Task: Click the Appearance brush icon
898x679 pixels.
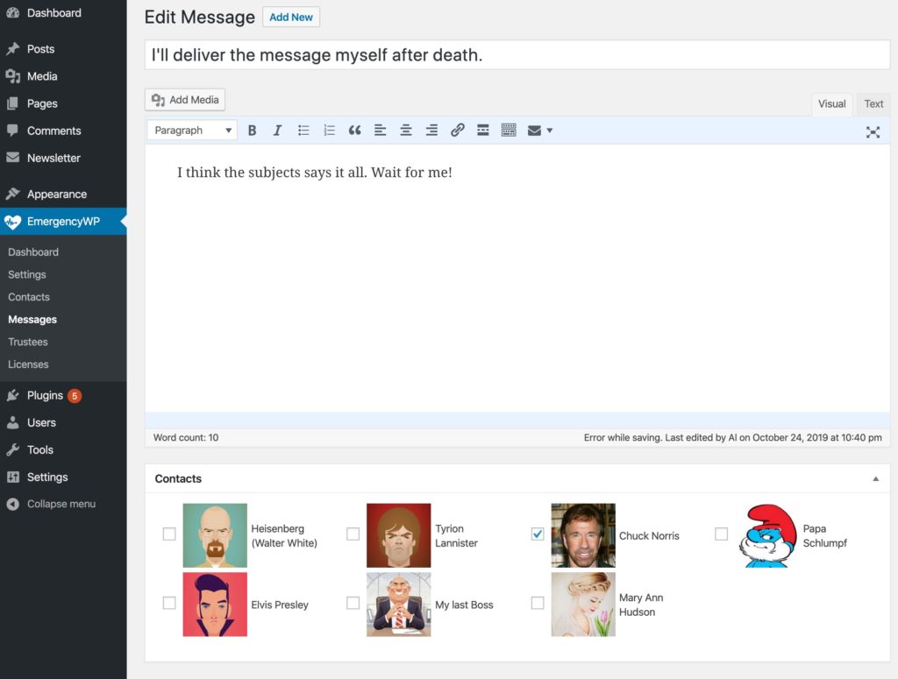Action: coord(12,194)
